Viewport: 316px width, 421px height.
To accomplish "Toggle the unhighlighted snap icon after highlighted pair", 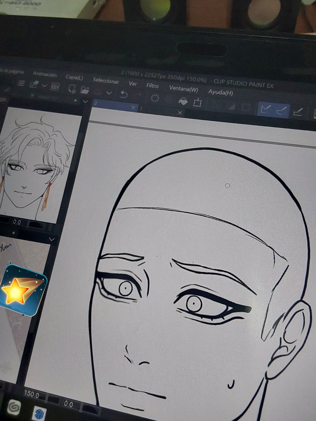I will [298, 113].
